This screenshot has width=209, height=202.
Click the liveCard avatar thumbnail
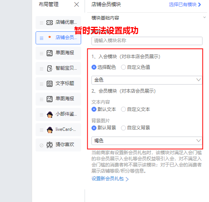tap(49, 130)
